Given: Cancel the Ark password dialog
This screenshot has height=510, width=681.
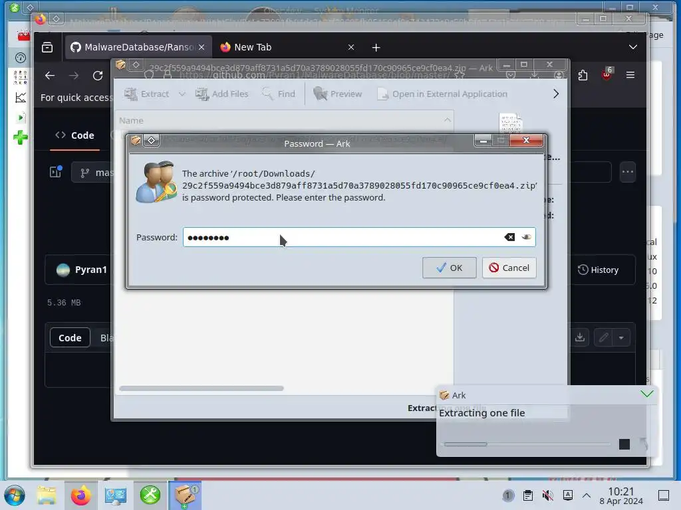Looking at the screenshot, I should pos(509,268).
